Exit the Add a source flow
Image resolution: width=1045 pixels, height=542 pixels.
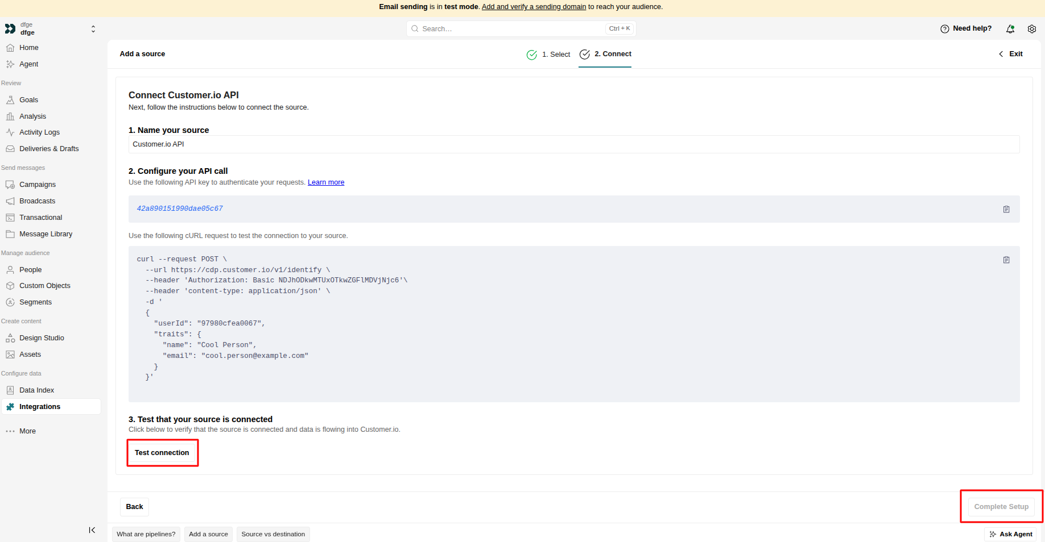[1010, 54]
